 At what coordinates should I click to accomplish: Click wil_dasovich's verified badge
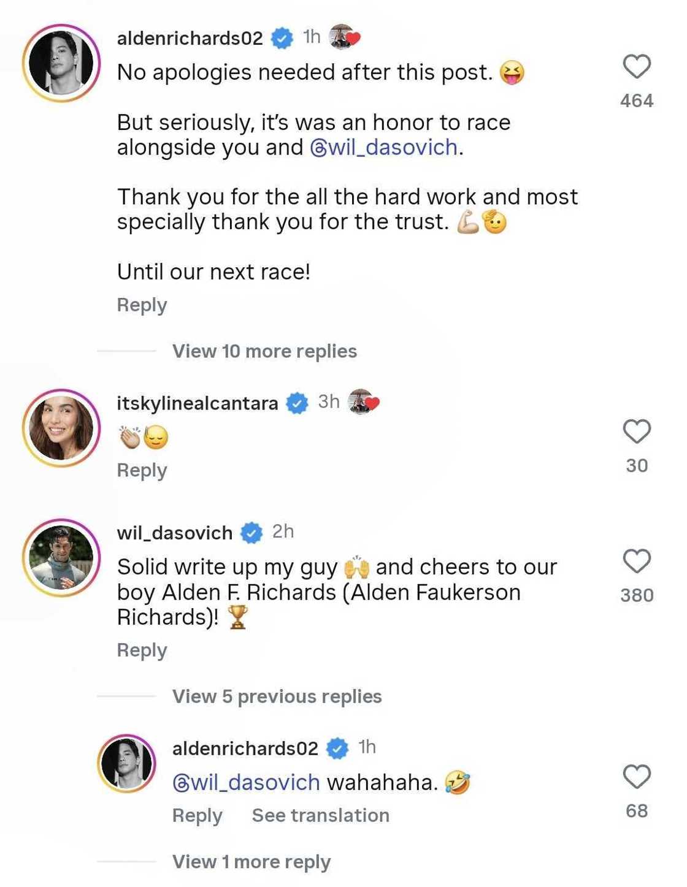click(x=251, y=532)
